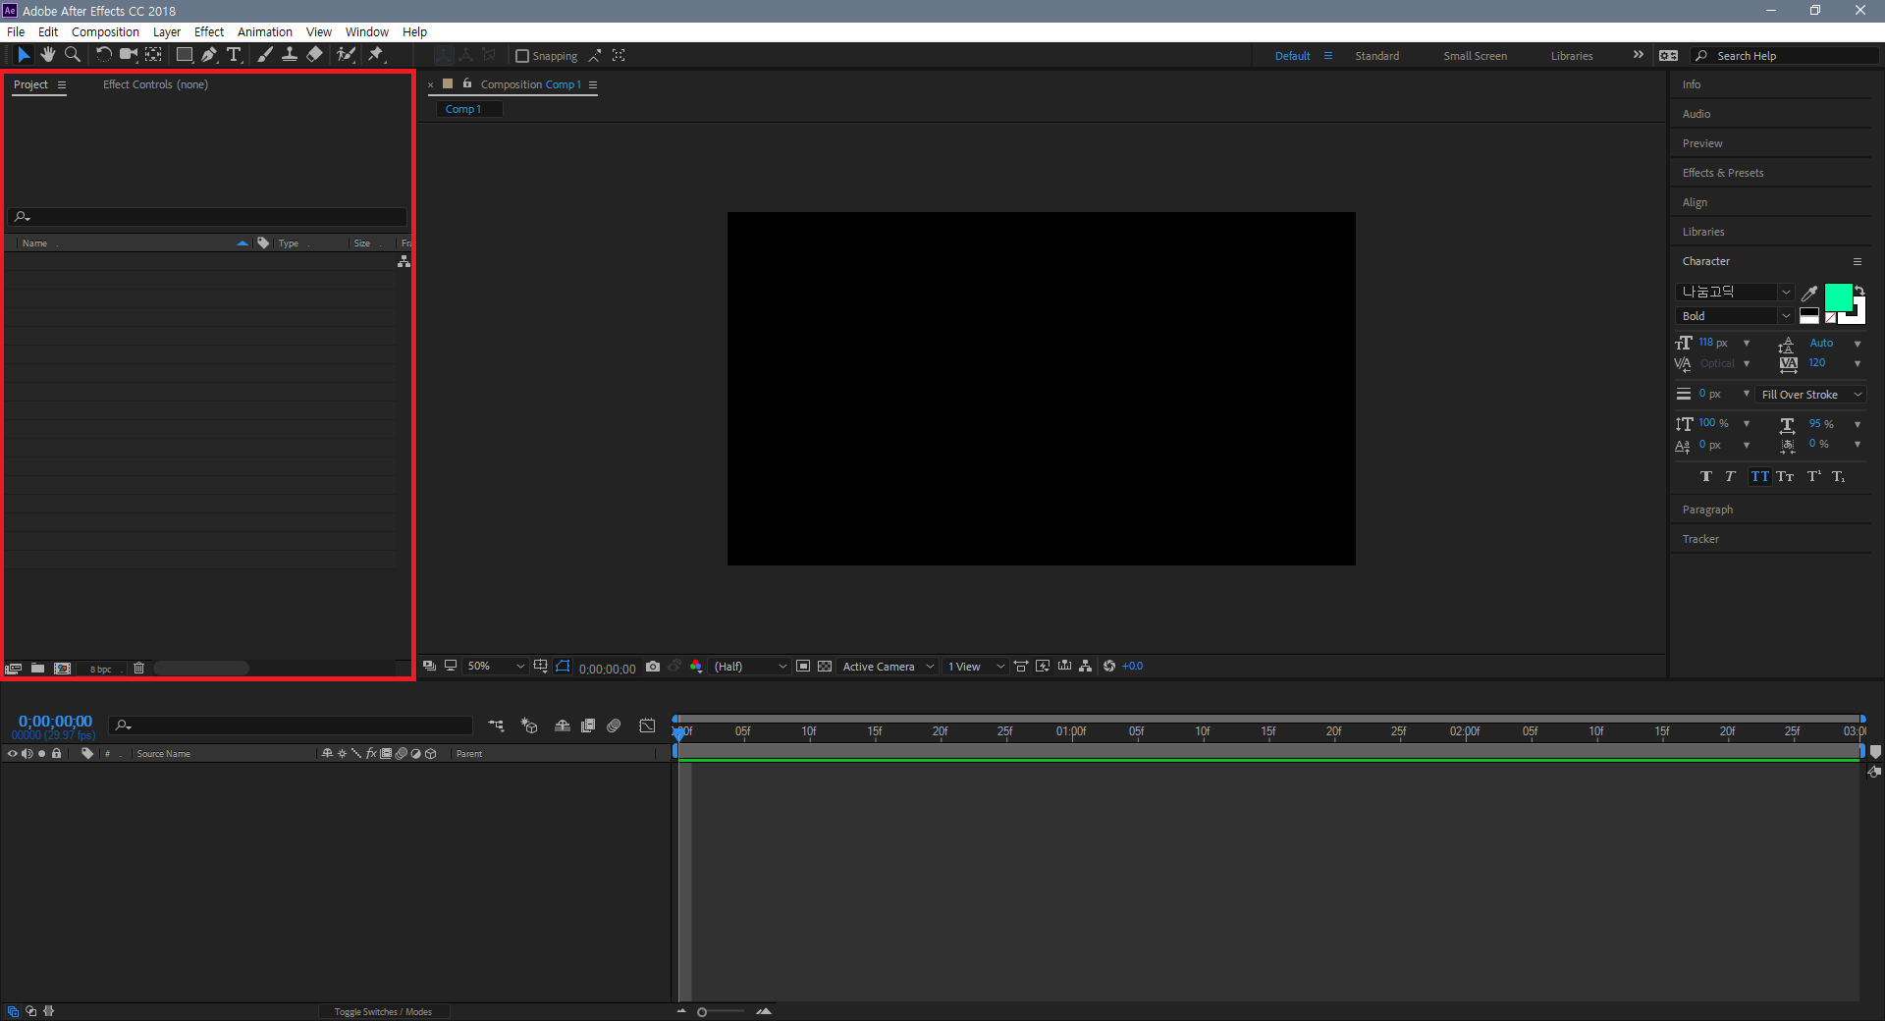Toggle Fast Previews button
Viewport: 1885px width, 1021px height.
coord(1043,667)
